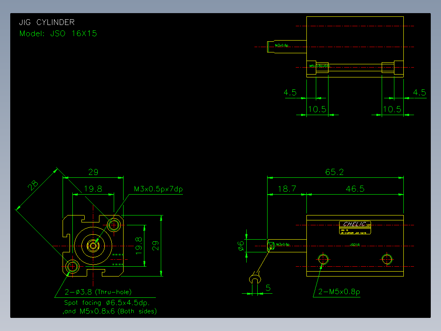Select the rotated "ø6" rod diameter dimension
This screenshot has width=441, height=331.
[x=241, y=246]
